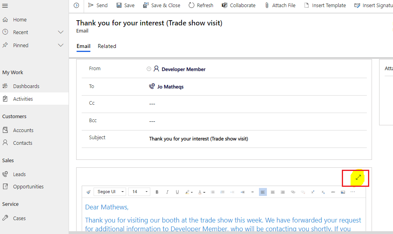Select the Email tab
Image resolution: width=393 pixels, height=234 pixels.
coord(83,46)
